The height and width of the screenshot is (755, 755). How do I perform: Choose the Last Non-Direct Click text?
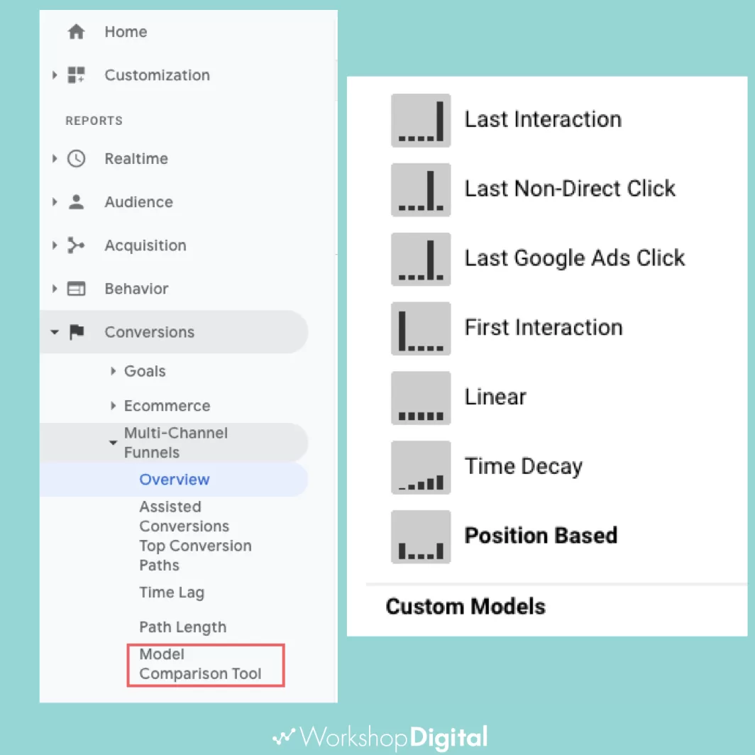point(570,188)
